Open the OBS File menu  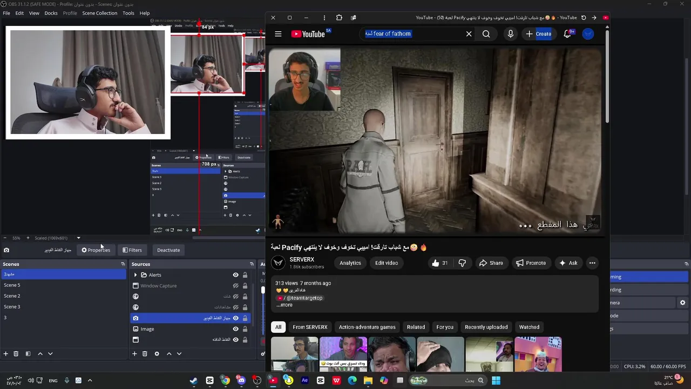tap(6, 13)
